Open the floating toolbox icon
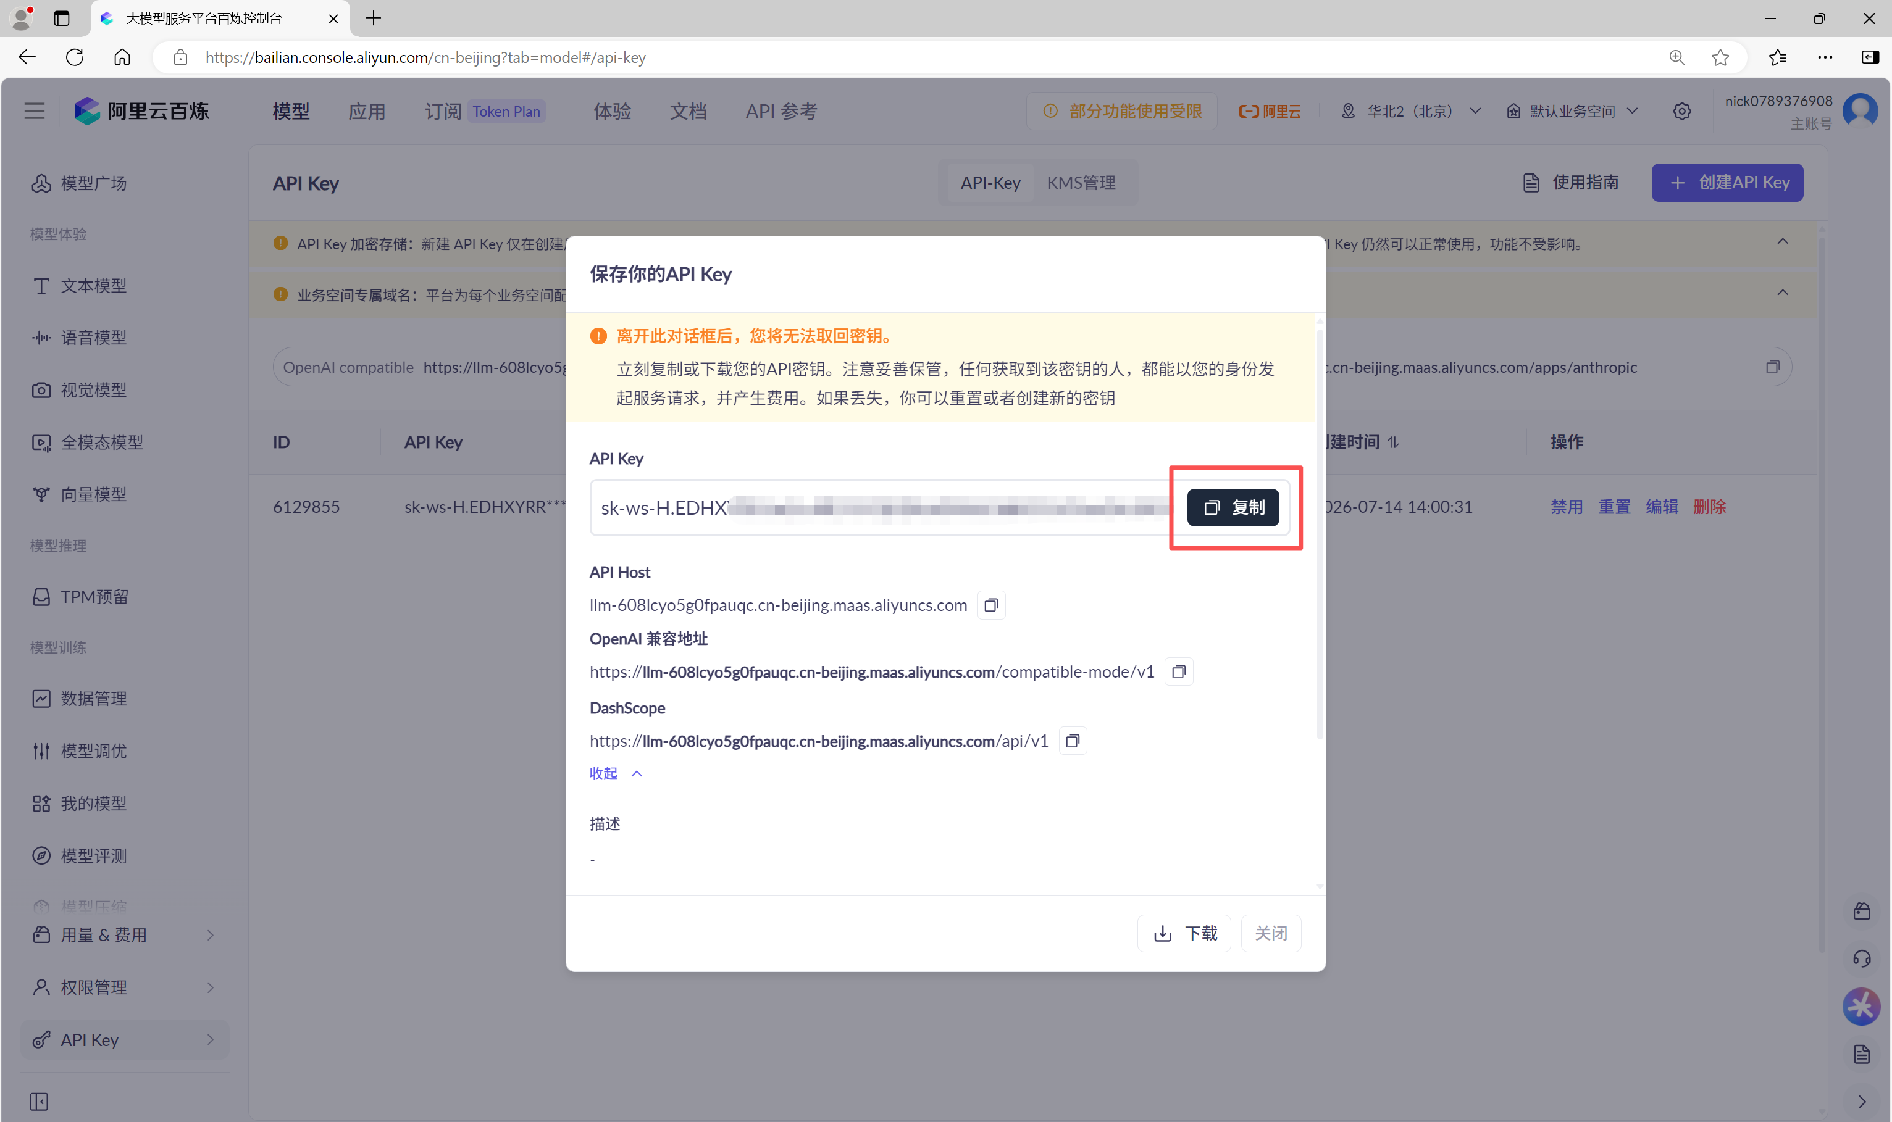Viewport: 1892px width, 1122px height. (x=1862, y=911)
